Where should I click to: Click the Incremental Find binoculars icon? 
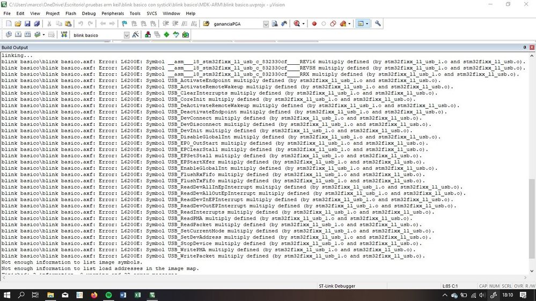[284, 24]
